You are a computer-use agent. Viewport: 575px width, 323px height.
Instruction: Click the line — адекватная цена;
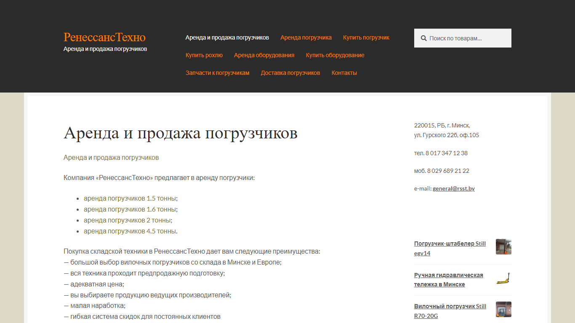click(x=94, y=284)
